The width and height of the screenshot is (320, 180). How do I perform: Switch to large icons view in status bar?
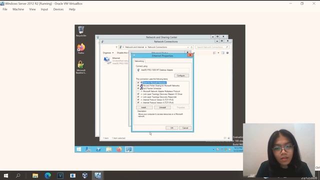coord(229,138)
